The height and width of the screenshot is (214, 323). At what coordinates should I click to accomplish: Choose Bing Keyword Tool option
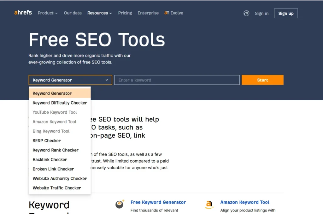(60, 131)
